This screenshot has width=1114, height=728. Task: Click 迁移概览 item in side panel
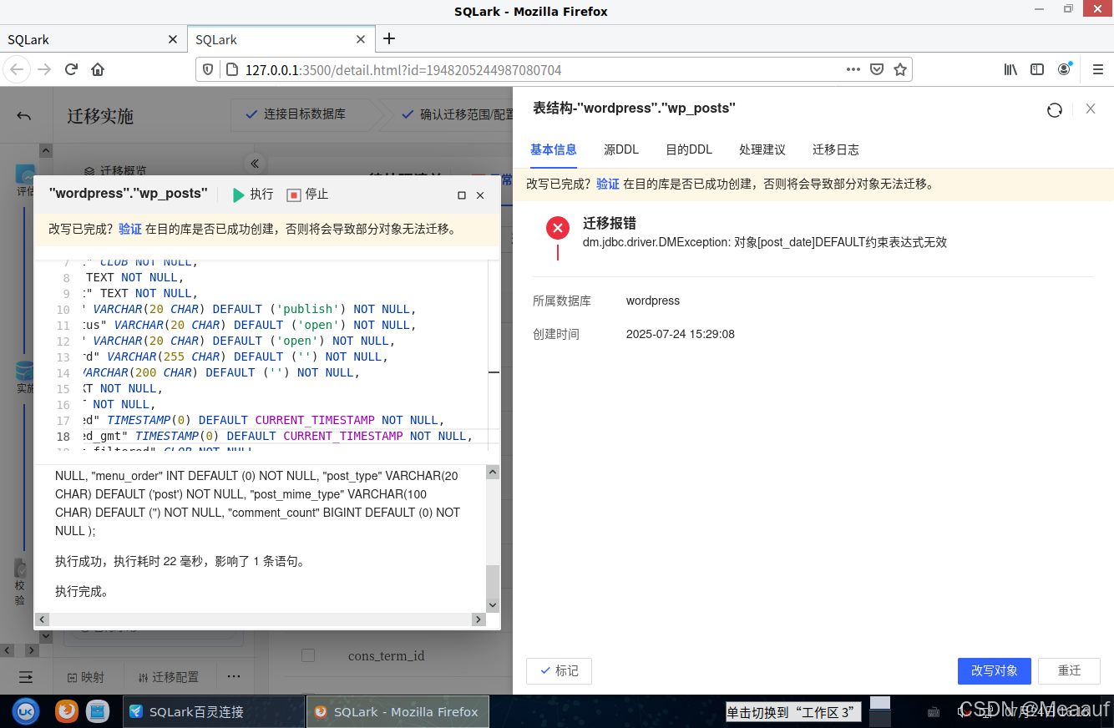[x=115, y=169]
